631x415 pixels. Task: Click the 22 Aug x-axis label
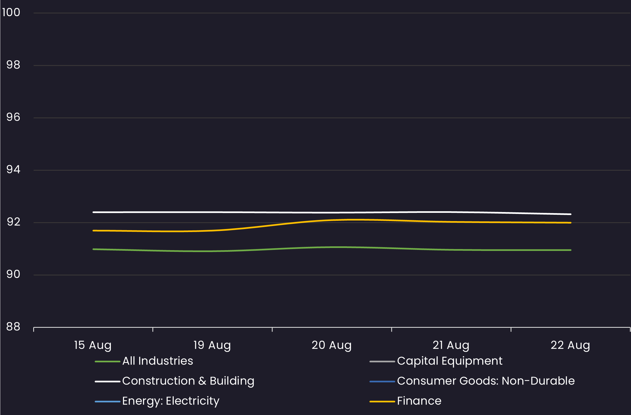[570, 345]
